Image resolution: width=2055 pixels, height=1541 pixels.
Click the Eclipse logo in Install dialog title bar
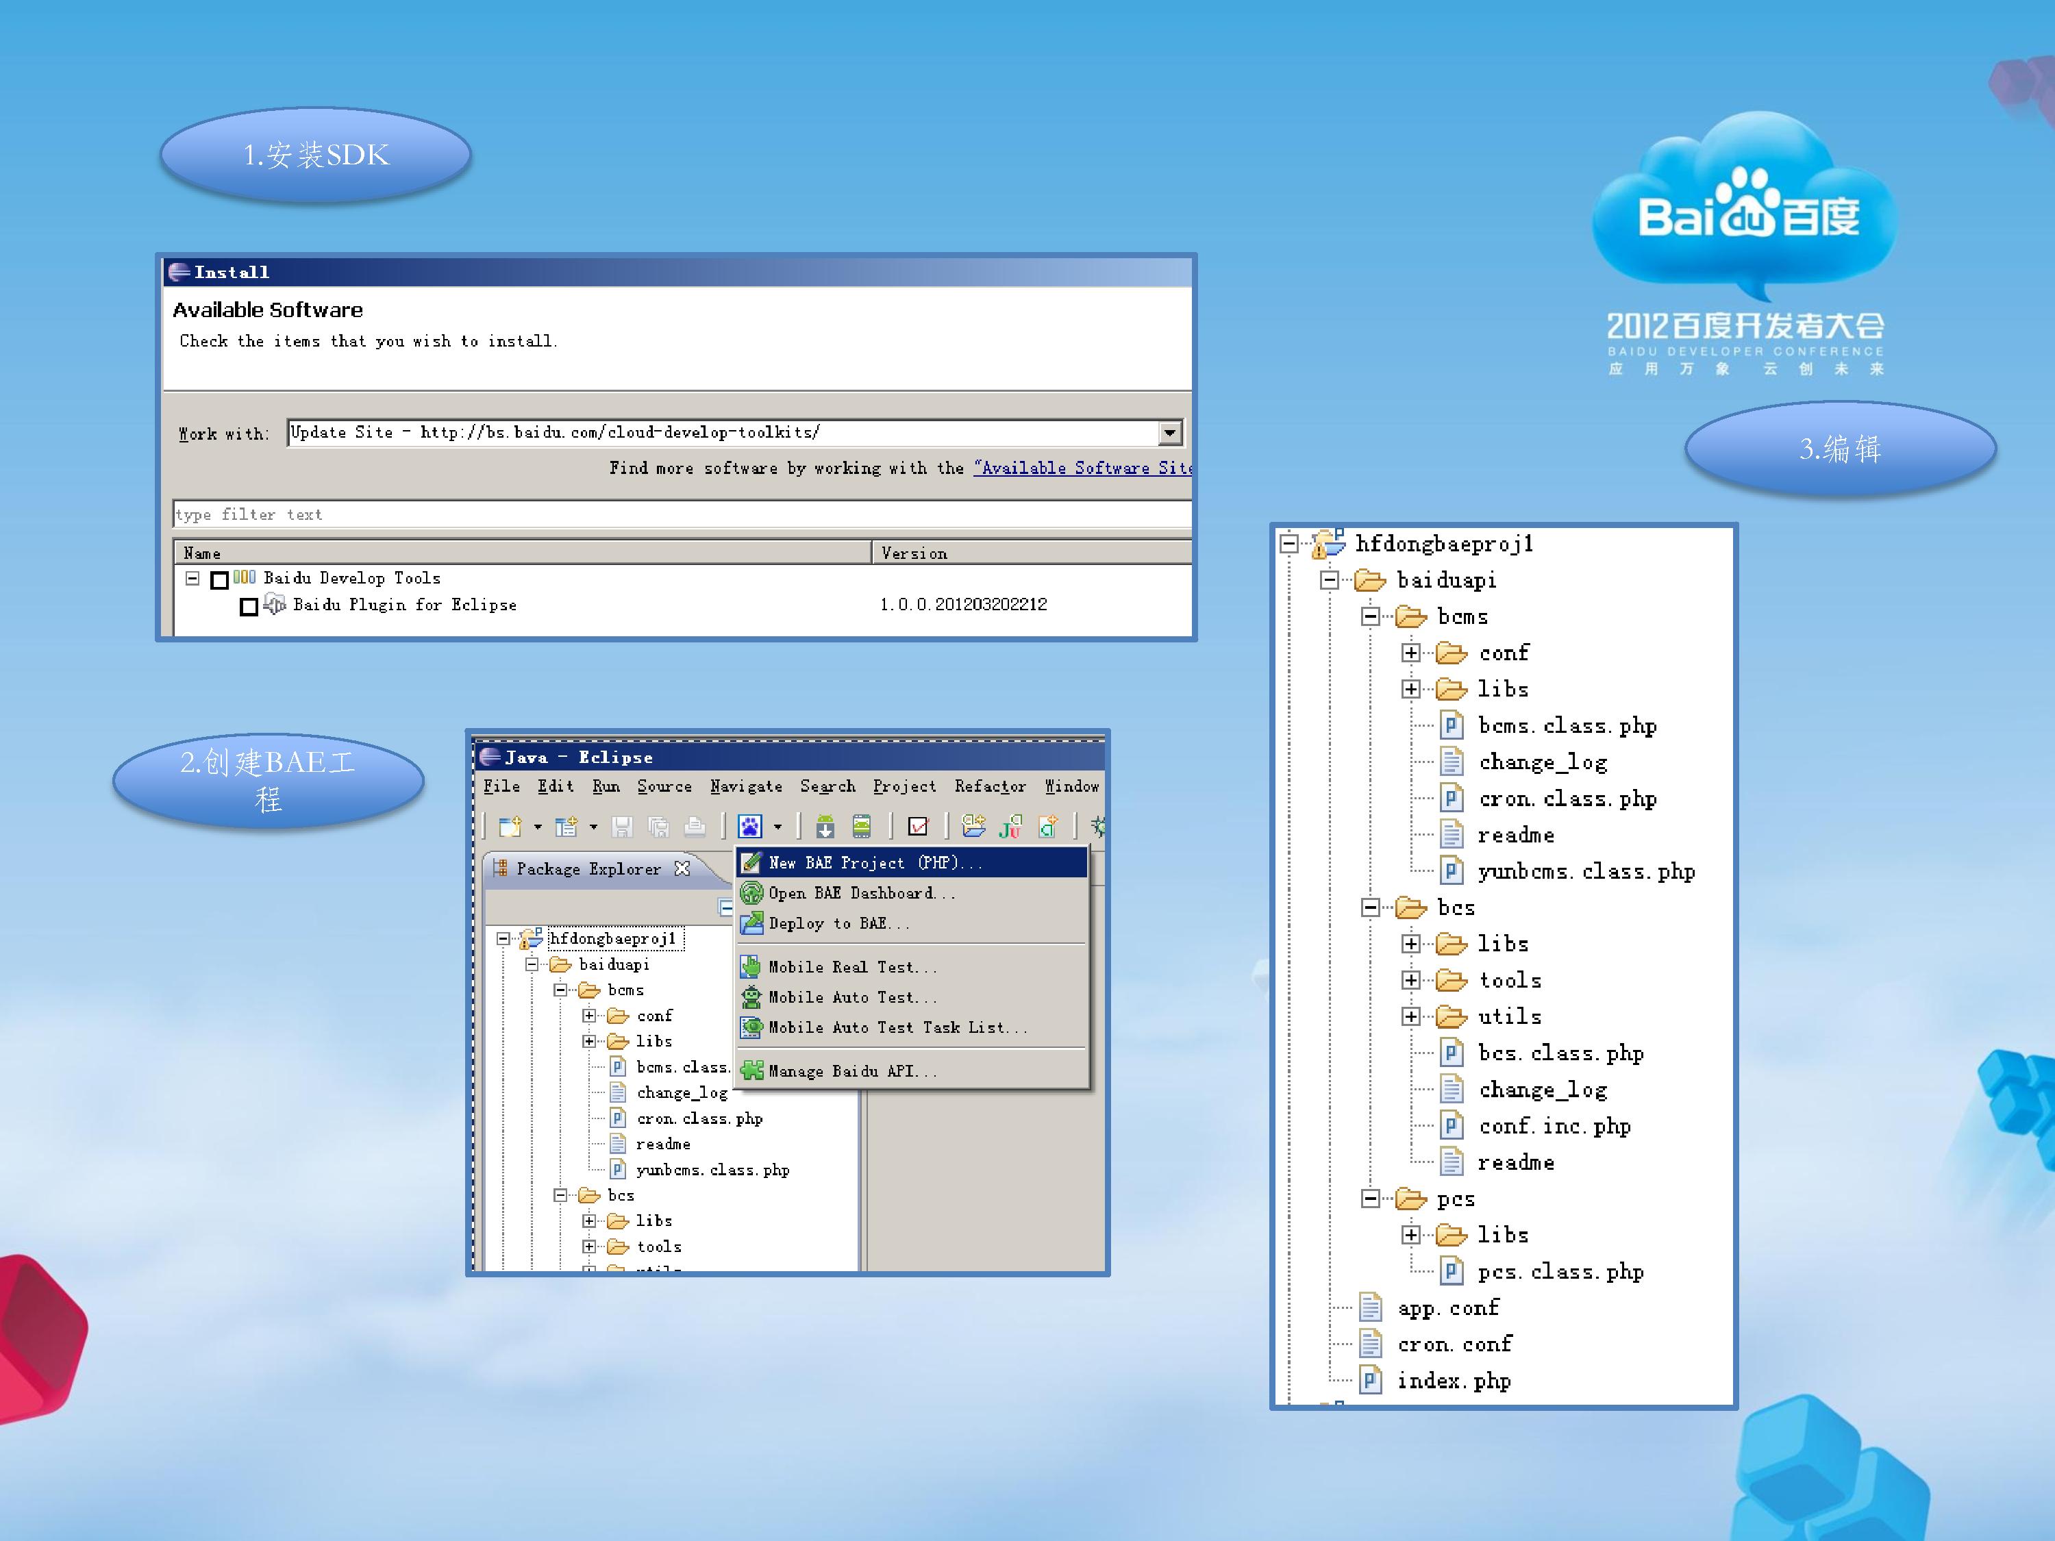(x=179, y=272)
